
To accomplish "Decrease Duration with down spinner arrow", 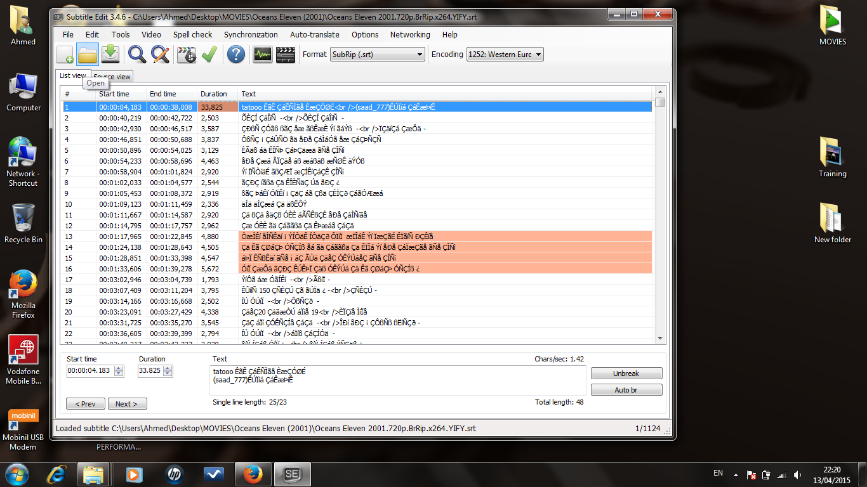I will [x=168, y=373].
